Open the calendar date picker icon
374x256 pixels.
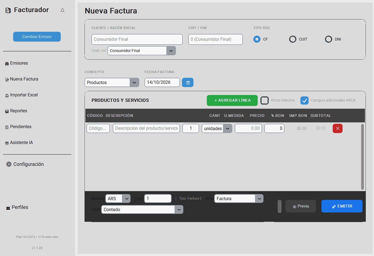pyautogui.click(x=188, y=82)
